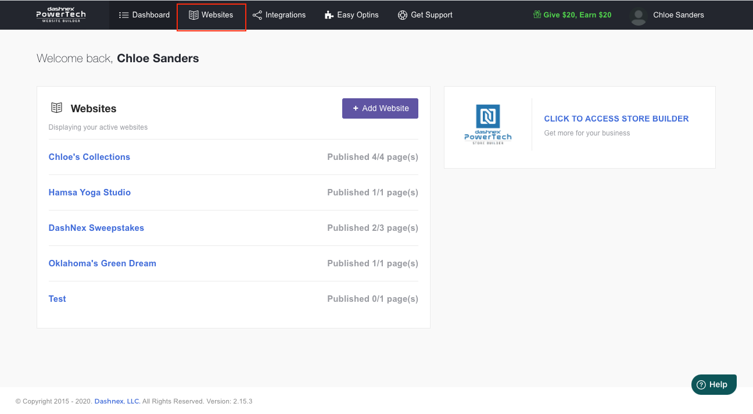Open the Dashboard menu item
The height and width of the screenshot is (414, 753).
click(144, 15)
